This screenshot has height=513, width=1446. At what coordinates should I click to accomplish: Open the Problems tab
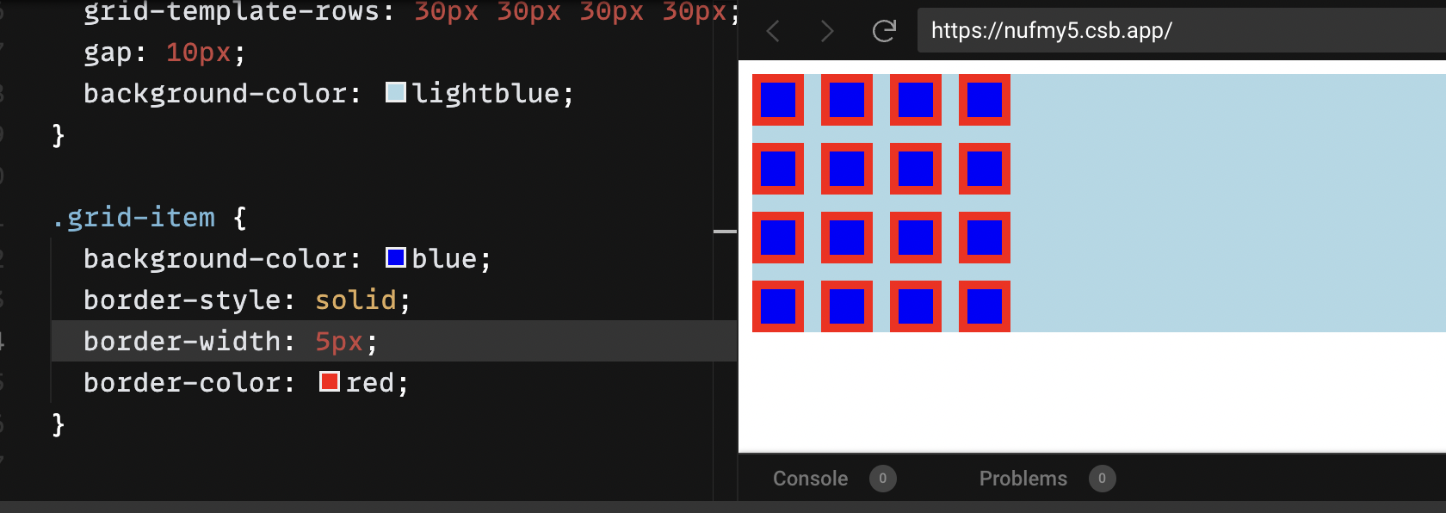tap(1023, 479)
